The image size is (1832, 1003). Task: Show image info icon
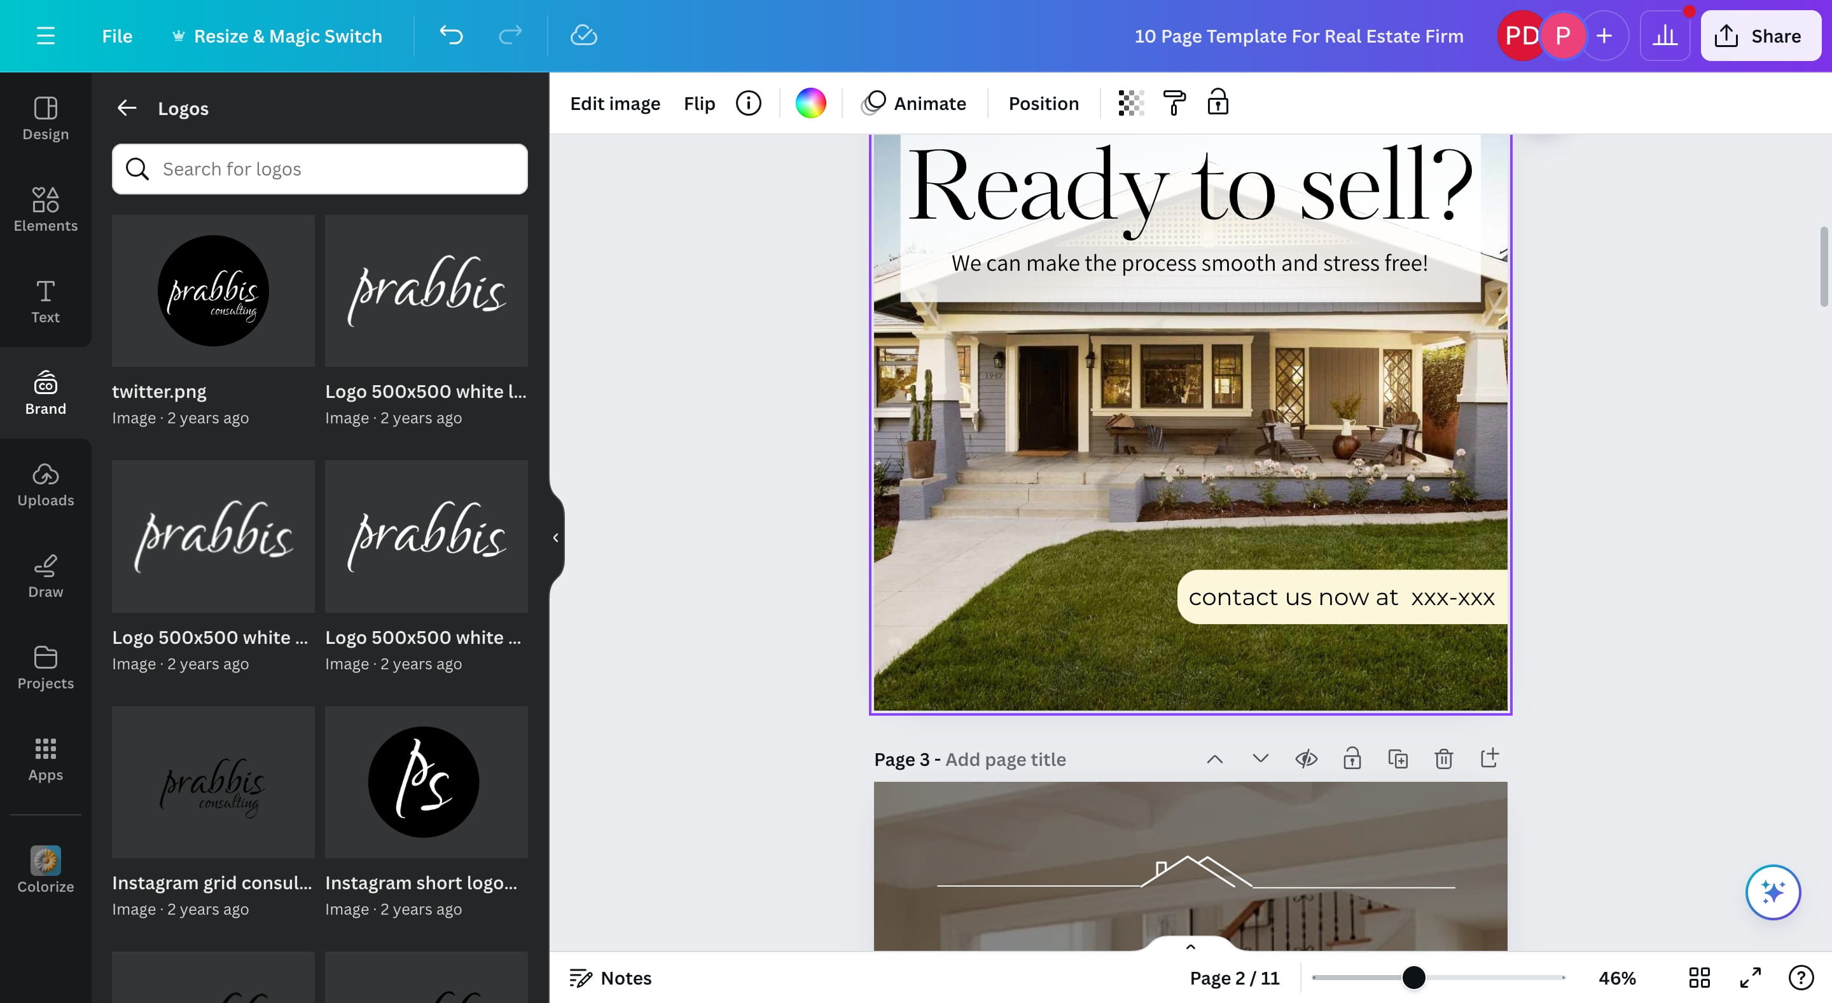748,103
